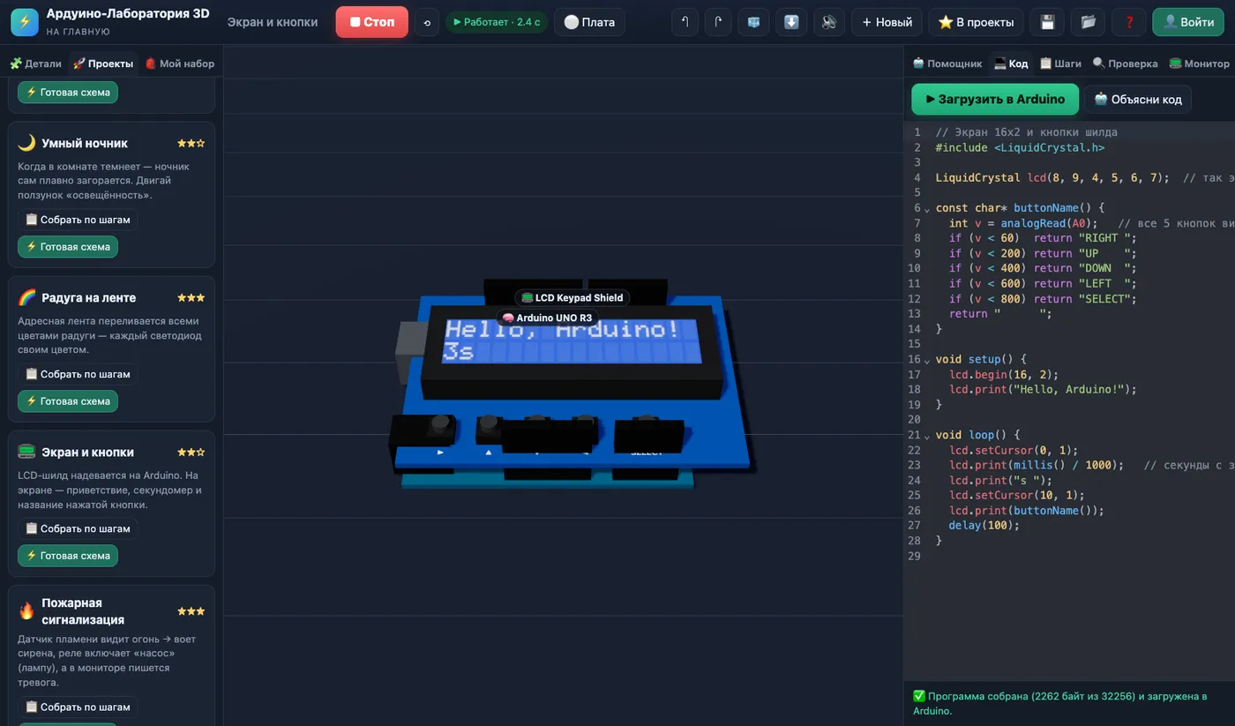Open the Помощник tab
Image resolution: width=1235 pixels, height=726 pixels.
(947, 64)
